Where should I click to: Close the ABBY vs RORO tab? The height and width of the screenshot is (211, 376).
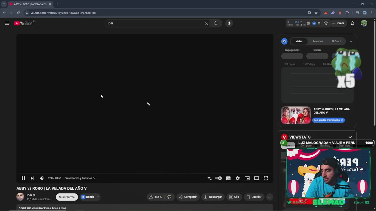(50, 4)
